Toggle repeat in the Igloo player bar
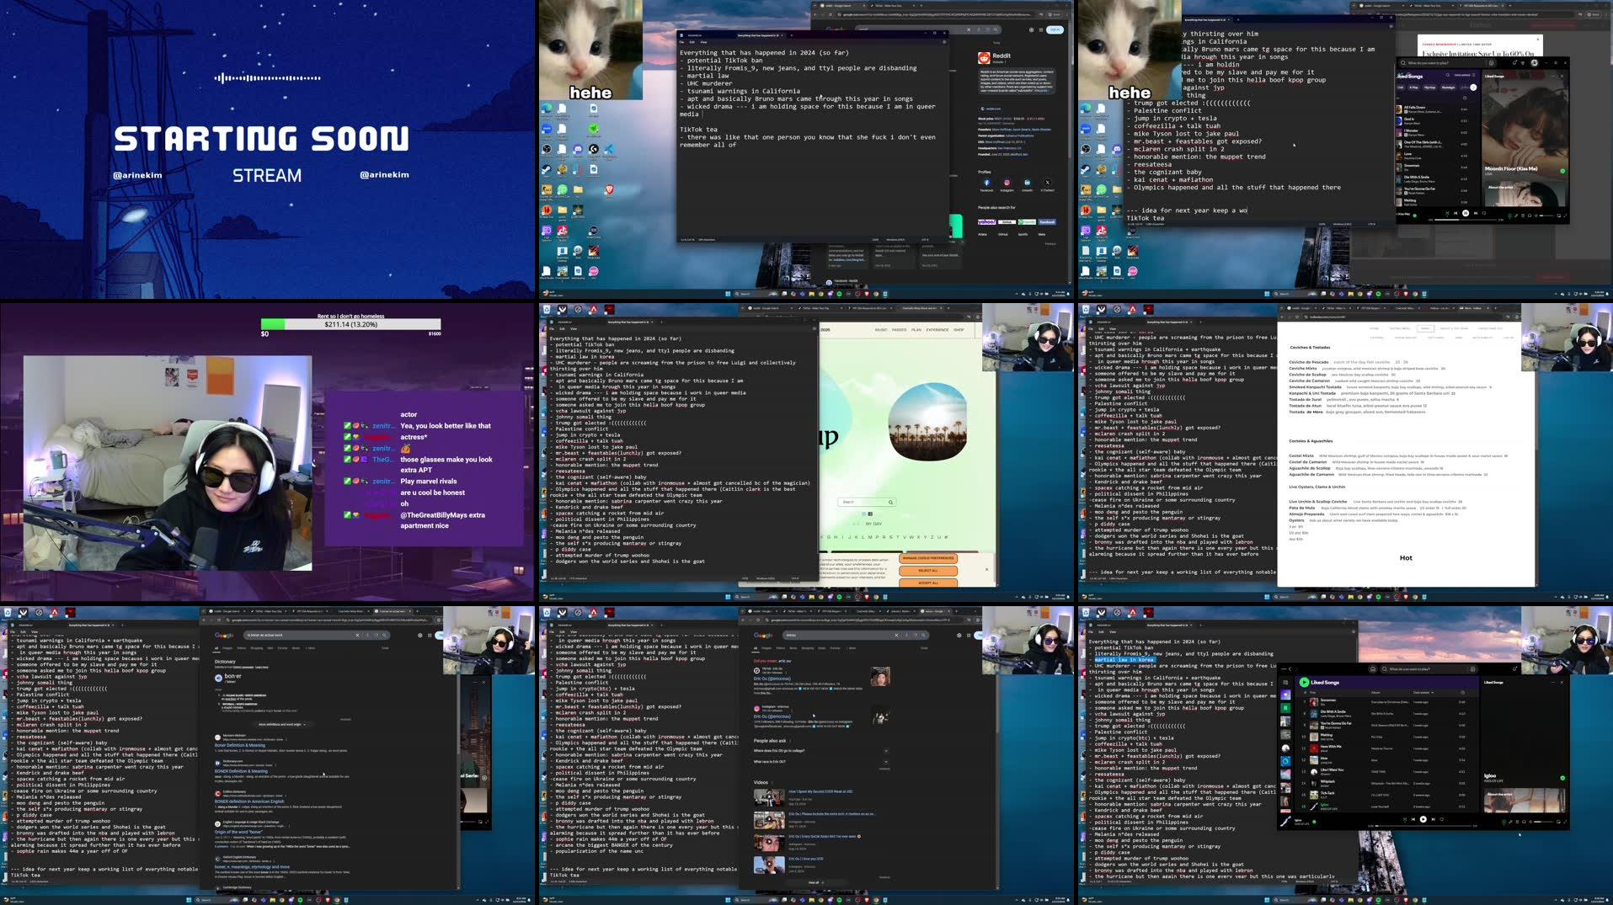This screenshot has height=905, width=1613. [x=1443, y=819]
